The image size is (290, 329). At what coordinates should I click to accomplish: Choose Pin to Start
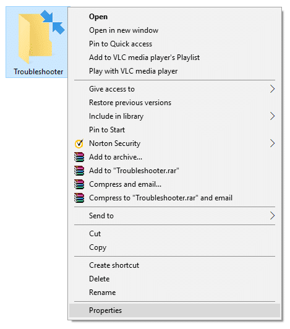coord(174,130)
